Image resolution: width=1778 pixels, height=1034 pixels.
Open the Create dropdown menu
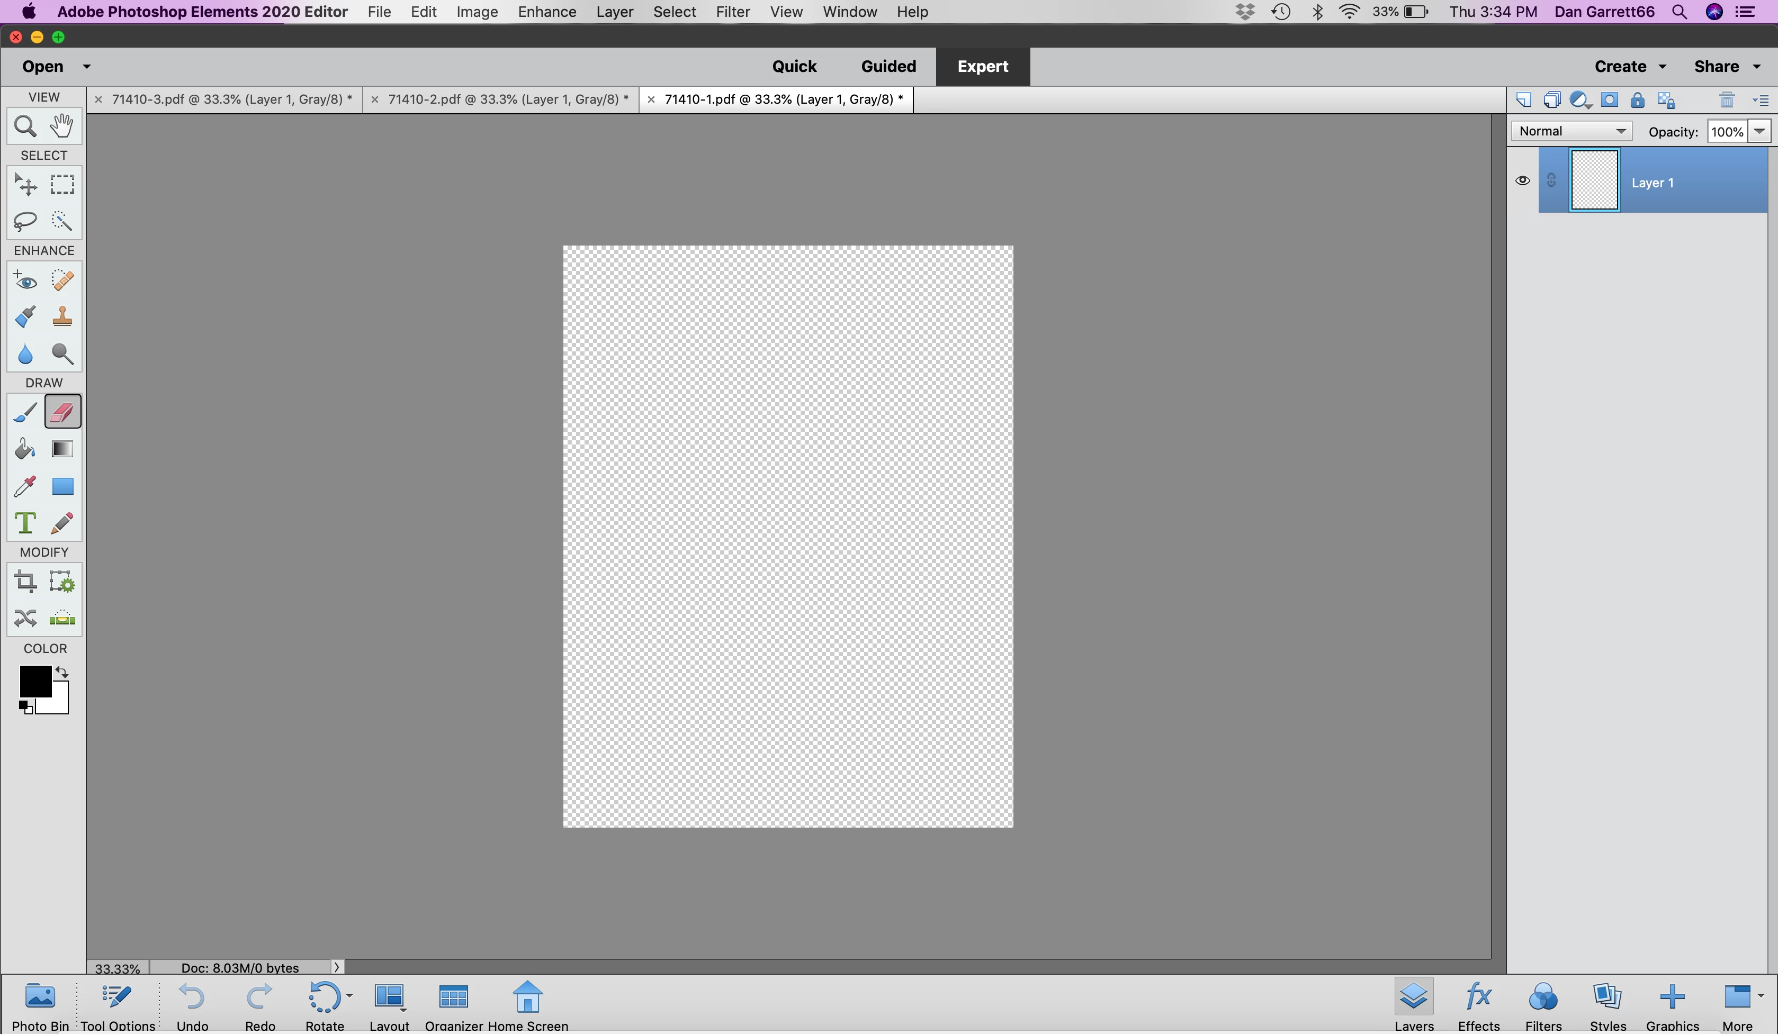(x=1629, y=66)
